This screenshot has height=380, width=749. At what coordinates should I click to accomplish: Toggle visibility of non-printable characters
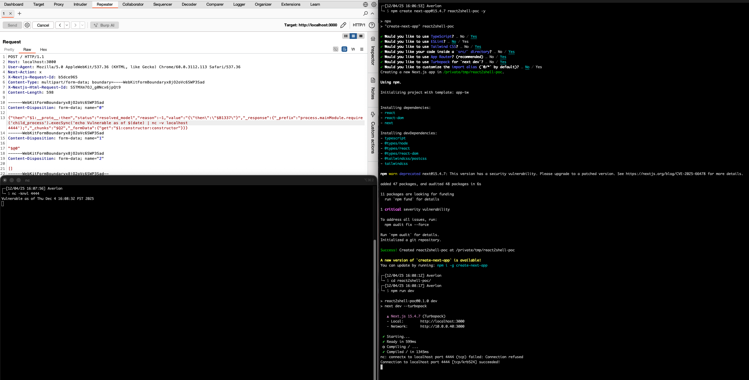coord(336,49)
